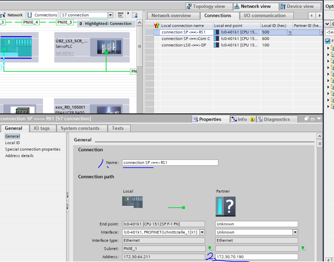The width and height of the screenshot is (334, 262).
Task: Select the I/O communication tab
Action: coord(264,16)
